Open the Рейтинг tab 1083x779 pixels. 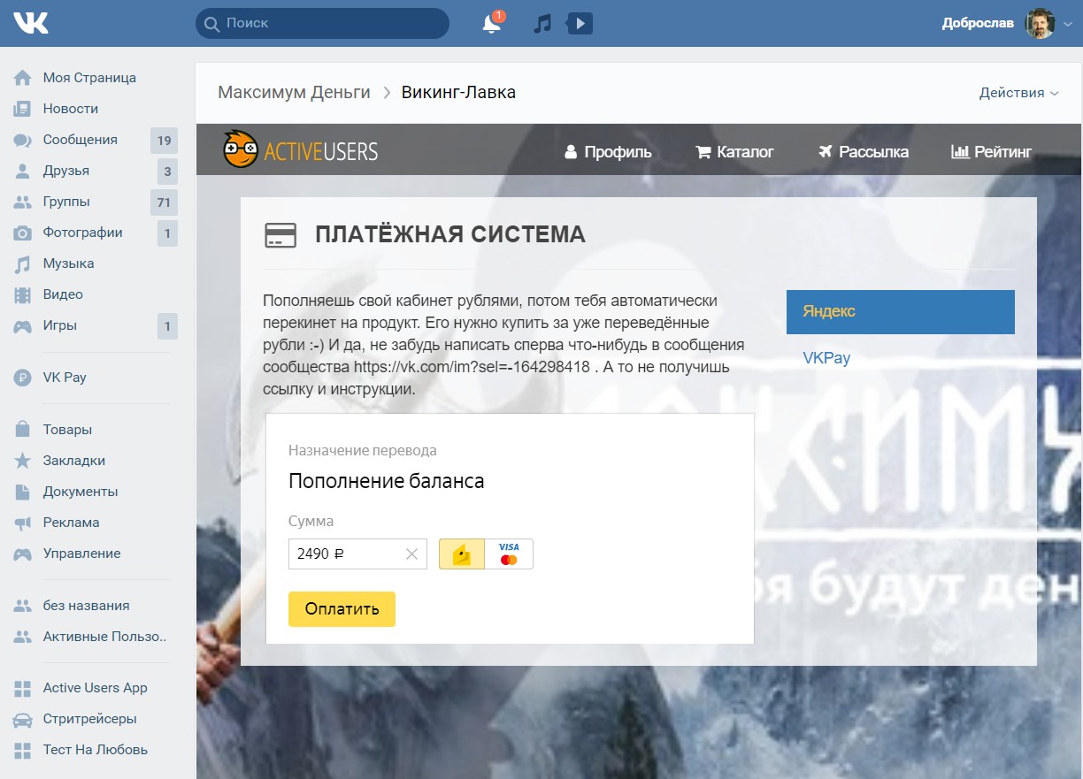[991, 152]
